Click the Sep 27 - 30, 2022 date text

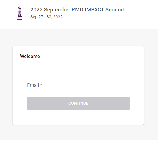(46, 17)
